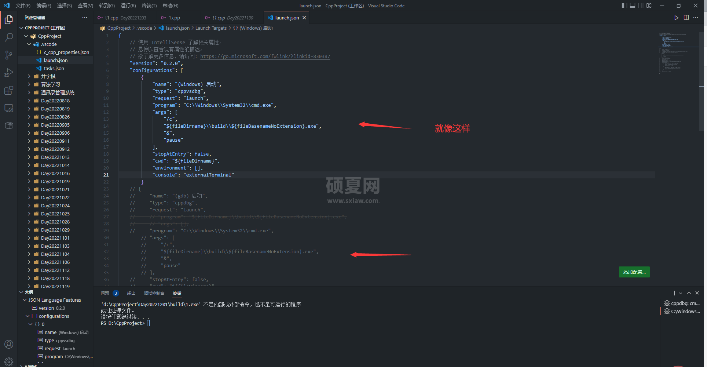Open the Extensions view icon
Viewport: 707px width, 367px height.
(9, 90)
